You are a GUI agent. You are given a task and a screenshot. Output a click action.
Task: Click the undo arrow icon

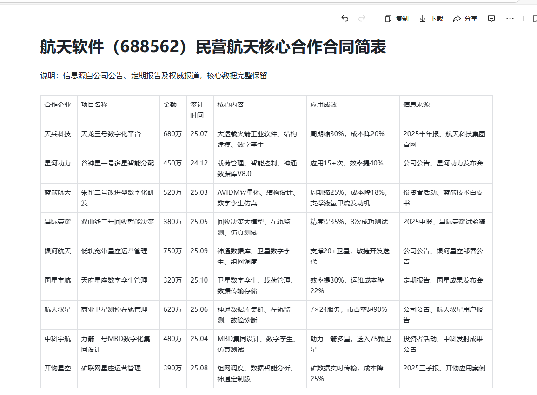click(x=345, y=19)
